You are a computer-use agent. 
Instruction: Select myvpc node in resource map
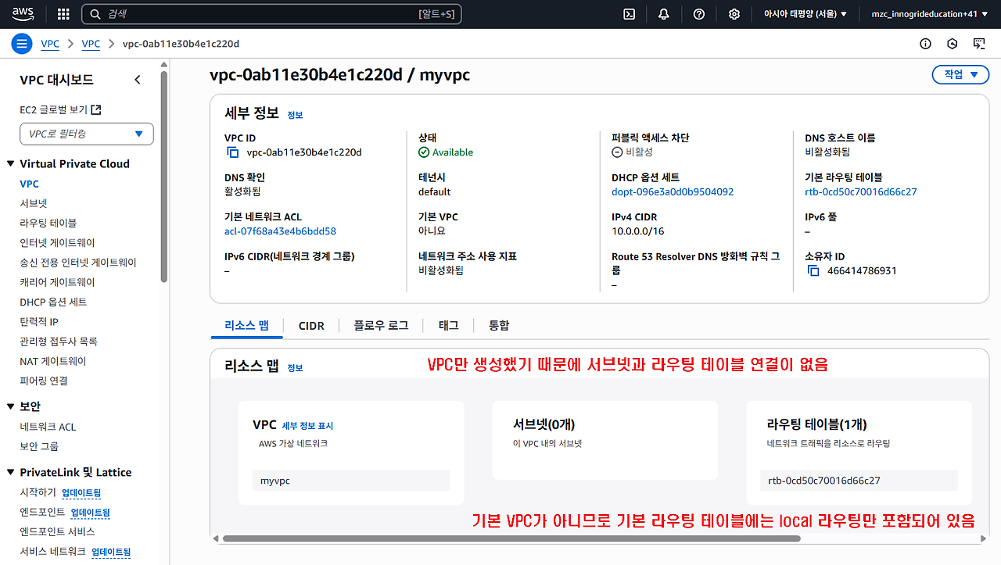(x=351, y=481)
